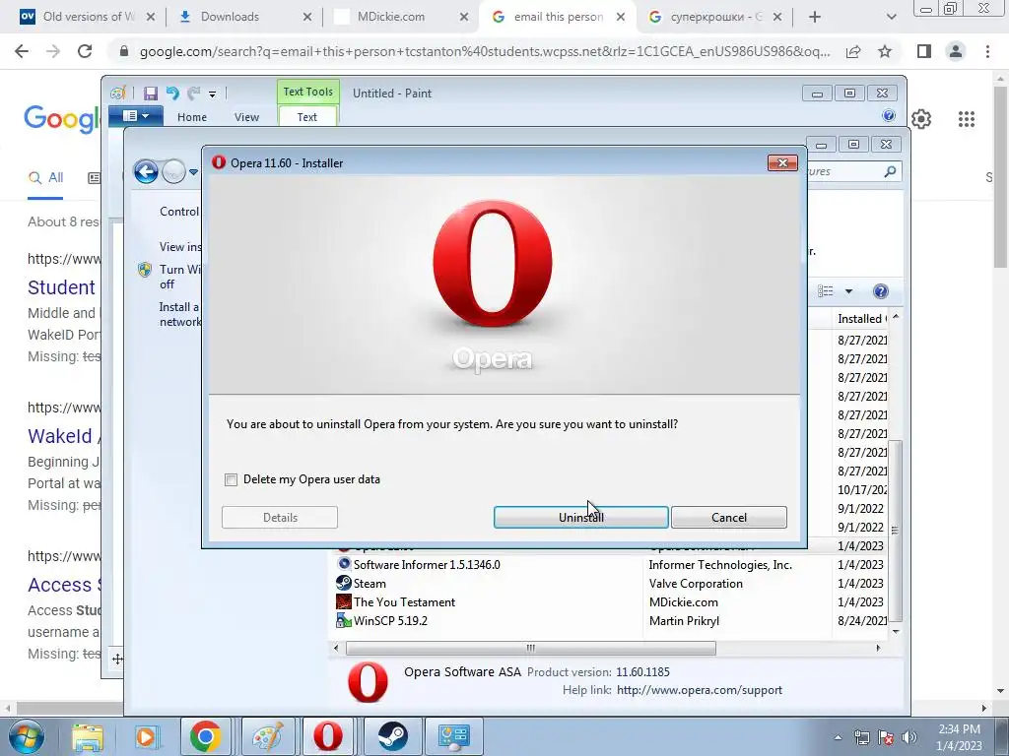The image size is (1009, 756).
Task: Cancel the Opera uninstall dialog
Action: pos(729,518)
